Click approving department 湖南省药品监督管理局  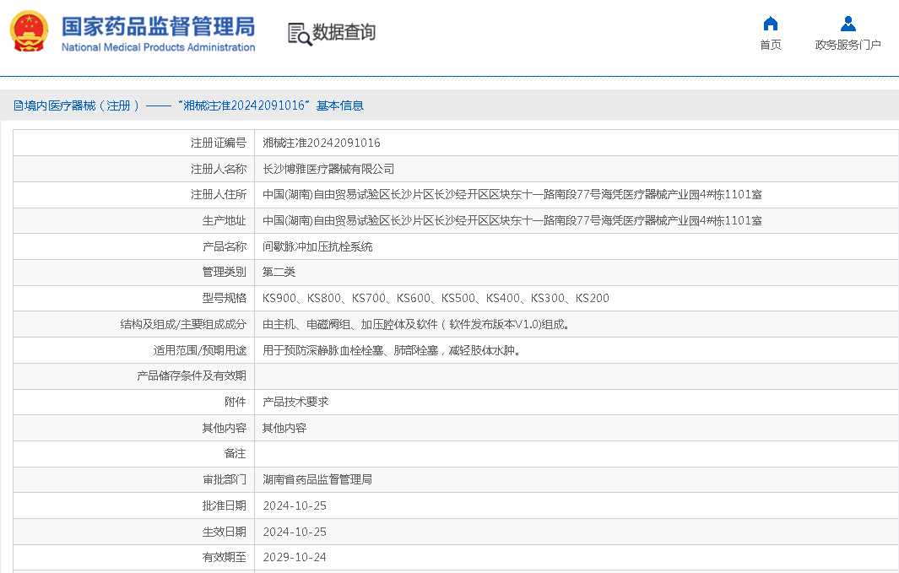tap(317, 479)
